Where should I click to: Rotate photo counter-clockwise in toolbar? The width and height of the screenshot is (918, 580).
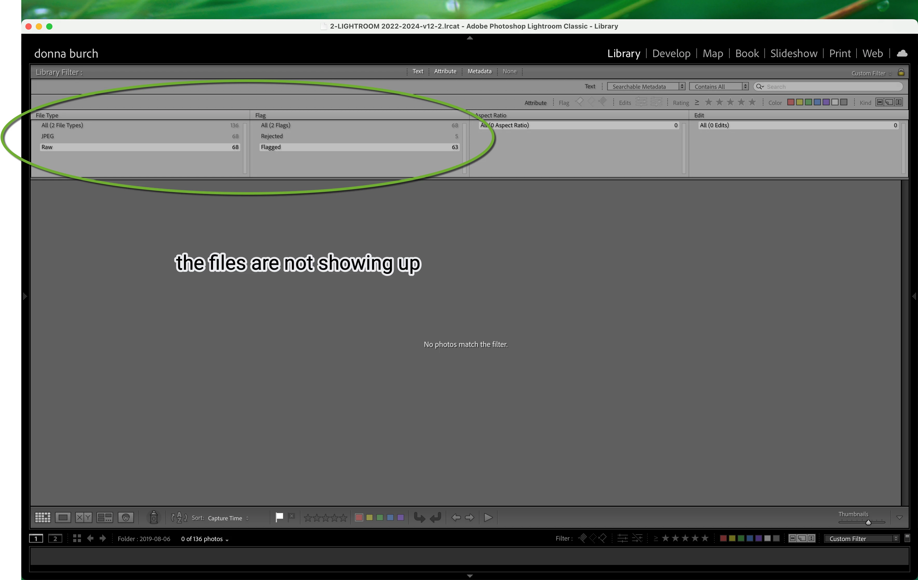pyautogui.click(x=419, y=517)
